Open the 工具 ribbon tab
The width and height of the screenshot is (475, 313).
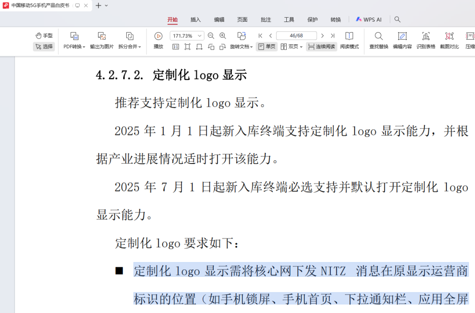289,20
